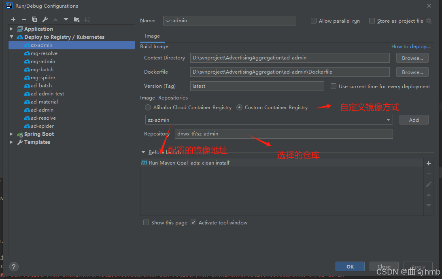Screen dimensions: 442x279
Task: Move before launch task up arrow
Action: click(x=429, y=195)
